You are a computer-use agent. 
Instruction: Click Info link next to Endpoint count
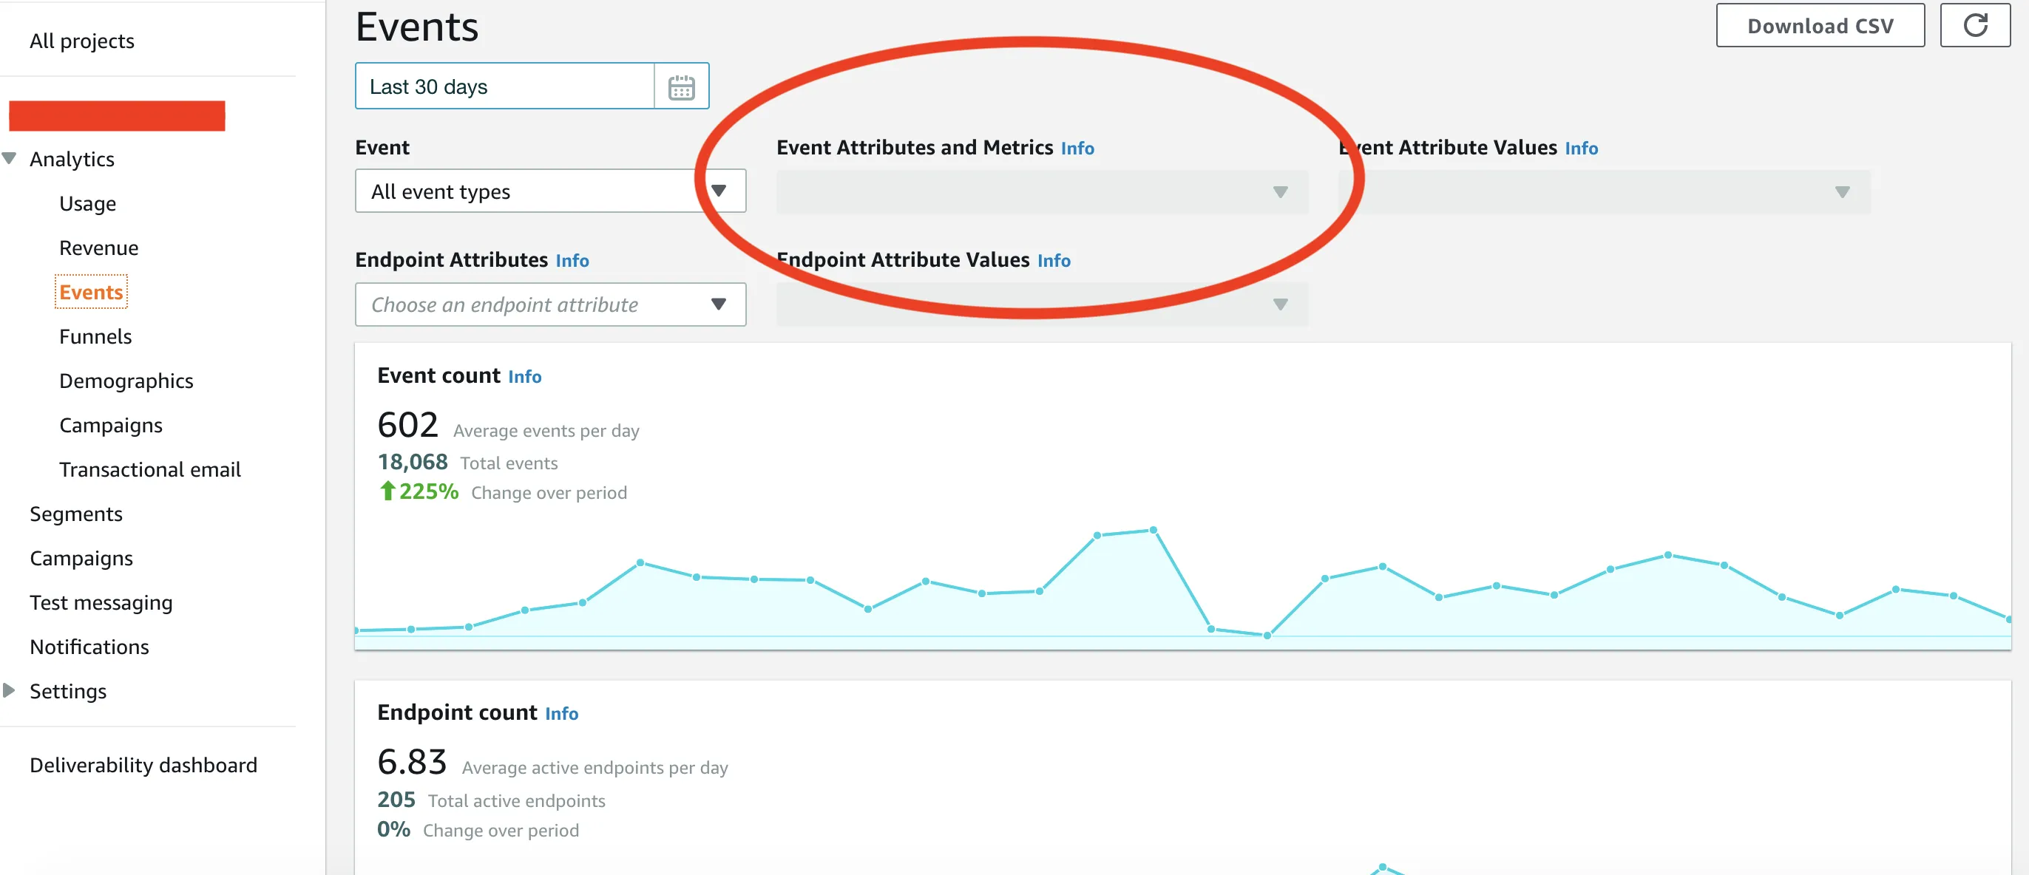[560, 714]
